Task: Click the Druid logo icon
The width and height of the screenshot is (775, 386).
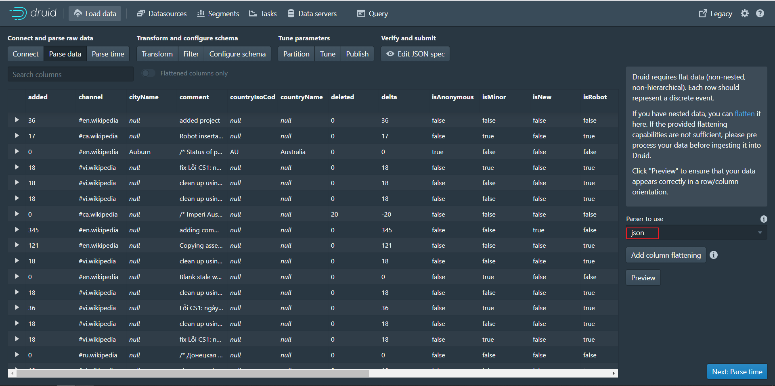Action: click(18, 13)
